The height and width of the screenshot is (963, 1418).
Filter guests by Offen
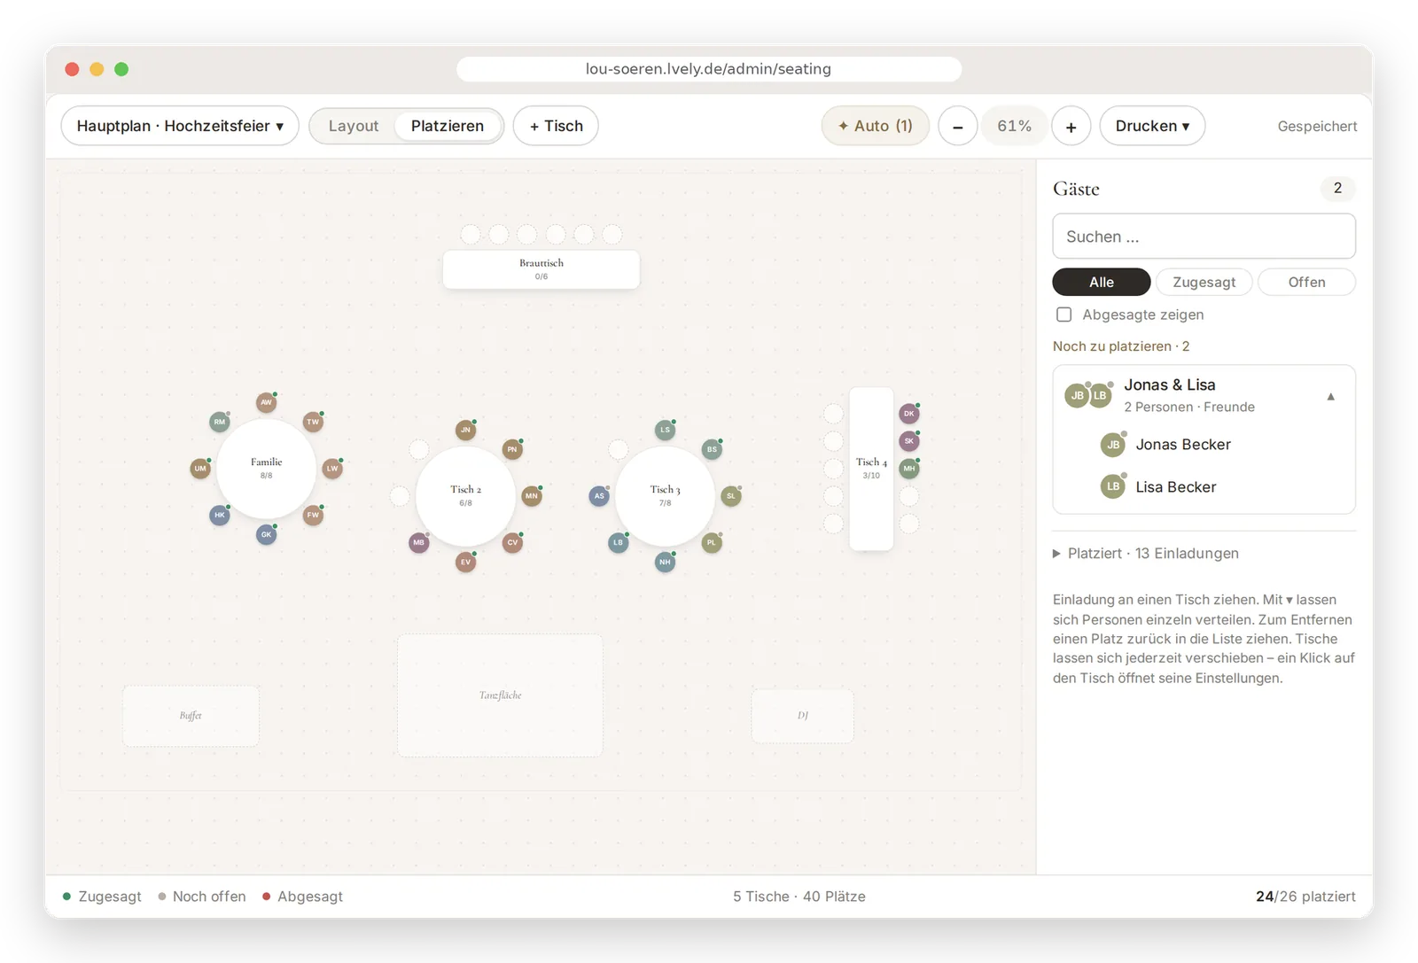tap(1306, 282)
